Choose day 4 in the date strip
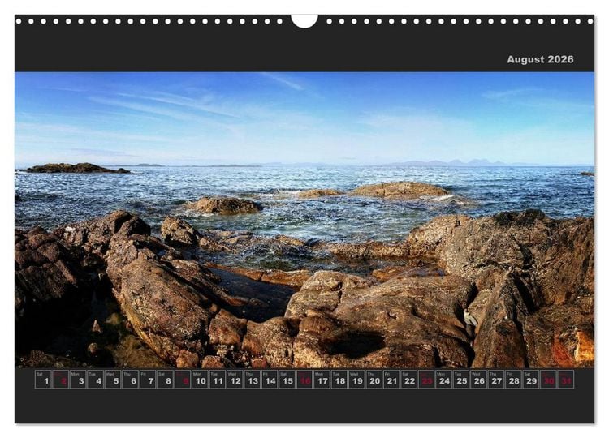Viewport: 609px width, 438px height. 96,380
